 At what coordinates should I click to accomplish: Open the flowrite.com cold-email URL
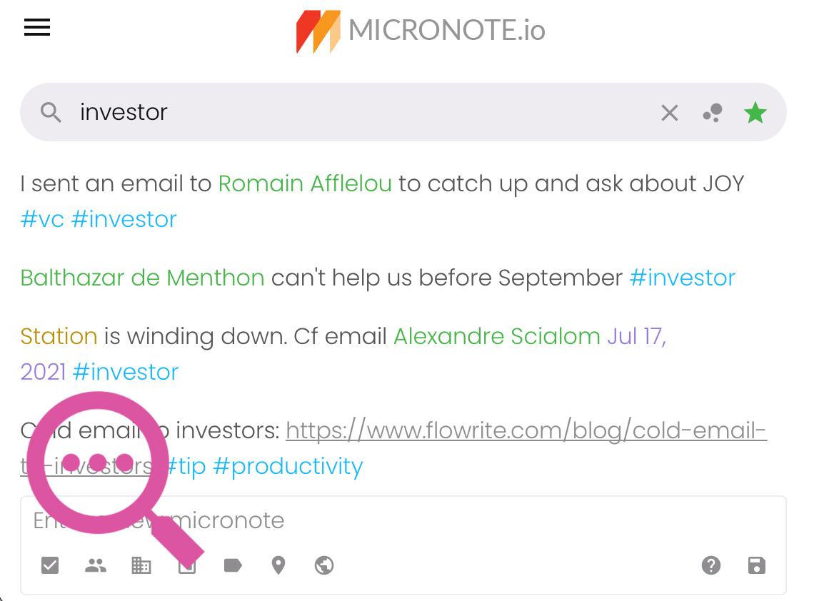393,448
